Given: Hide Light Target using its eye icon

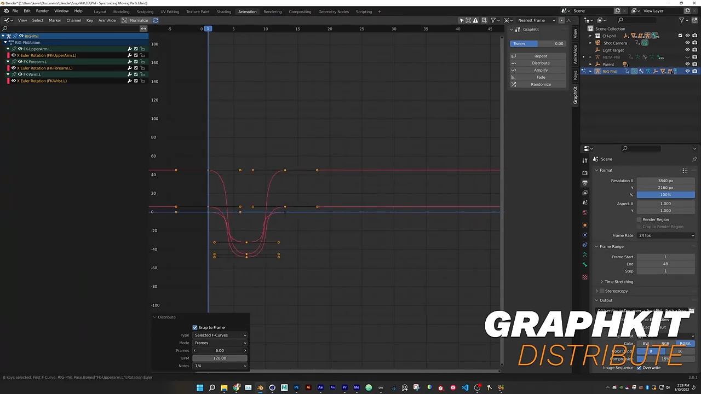Looking at the screenshot, I should pyautogui.click(x=688, y=50).
